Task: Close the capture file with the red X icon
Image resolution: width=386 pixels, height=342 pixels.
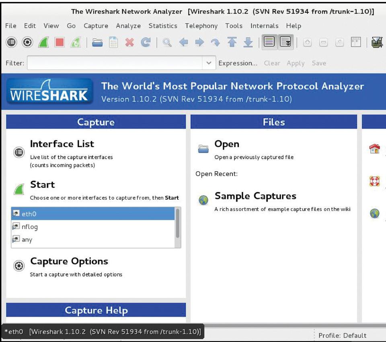Action: [x=129, y=42]
